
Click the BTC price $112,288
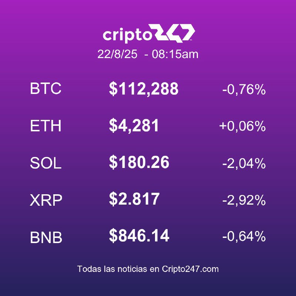tap(144, 89)
